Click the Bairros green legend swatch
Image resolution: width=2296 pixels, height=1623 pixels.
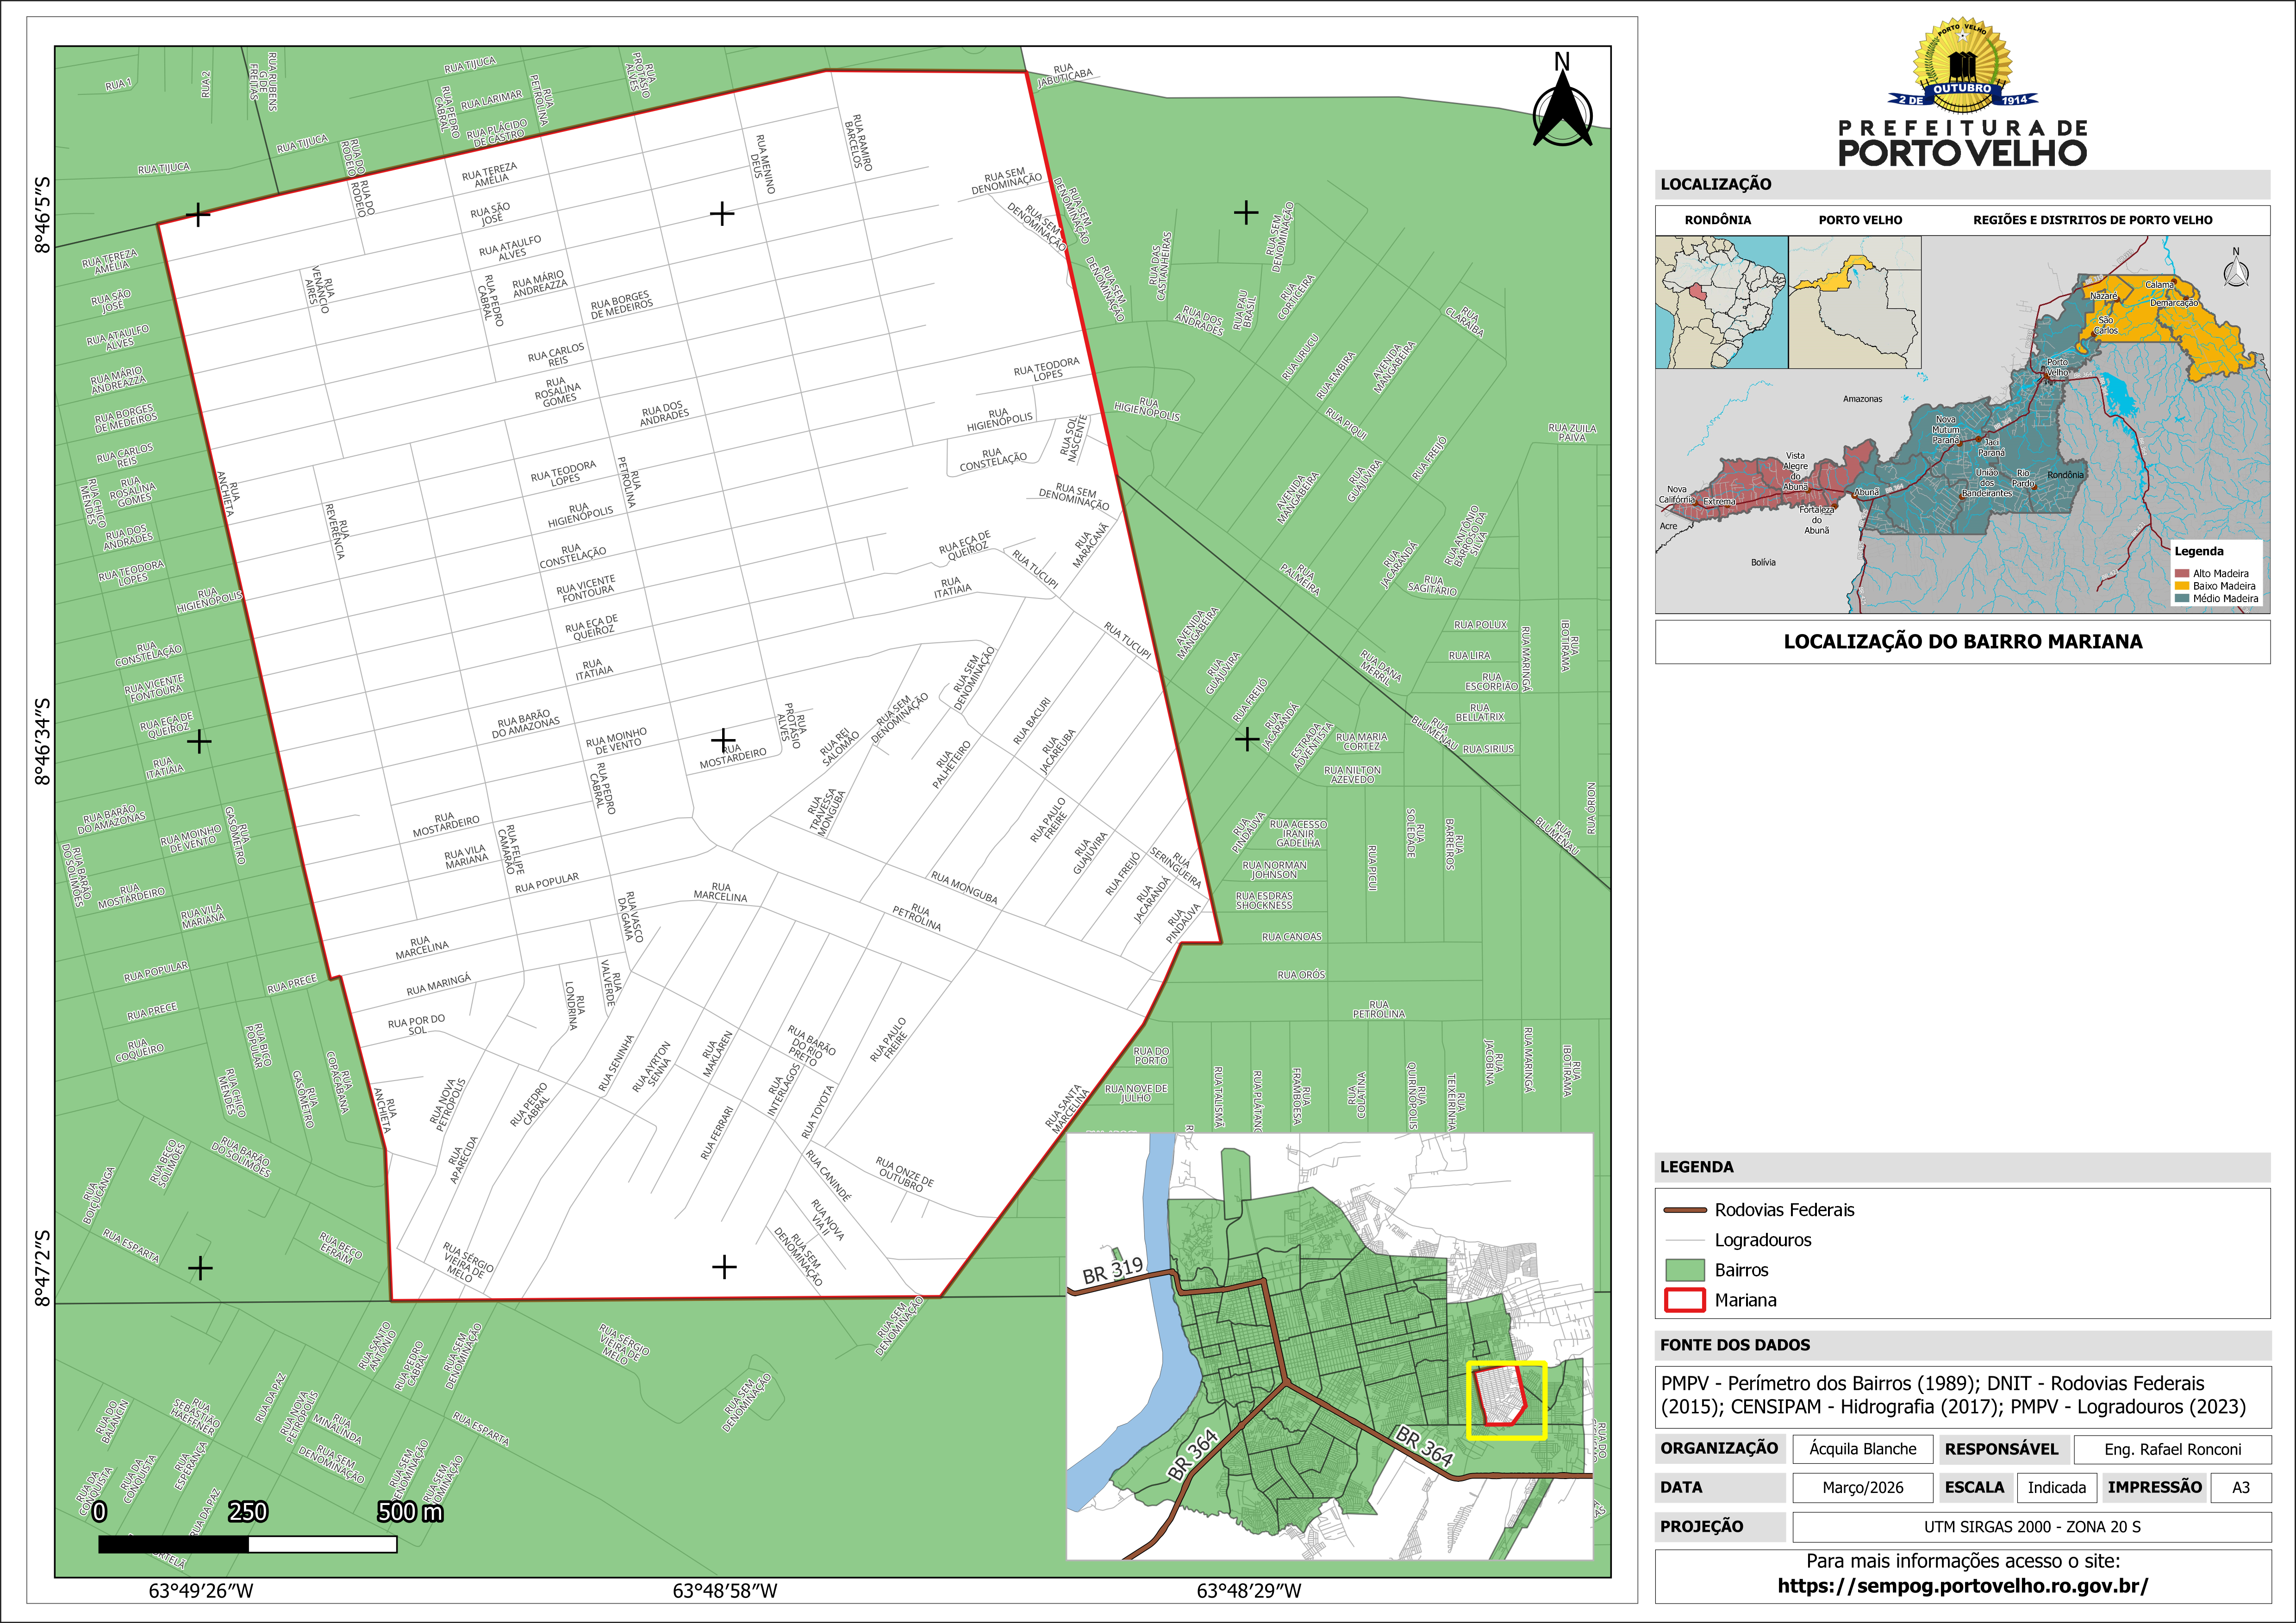coord(1684,1270)
